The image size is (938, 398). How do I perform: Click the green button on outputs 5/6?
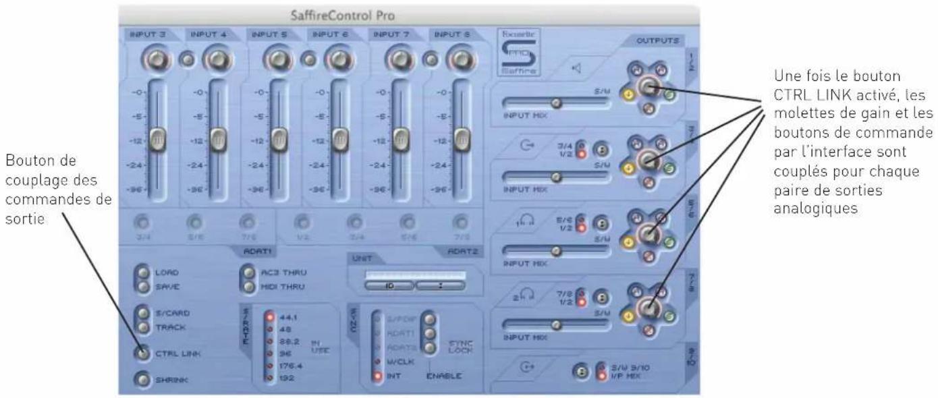[669, 243]
